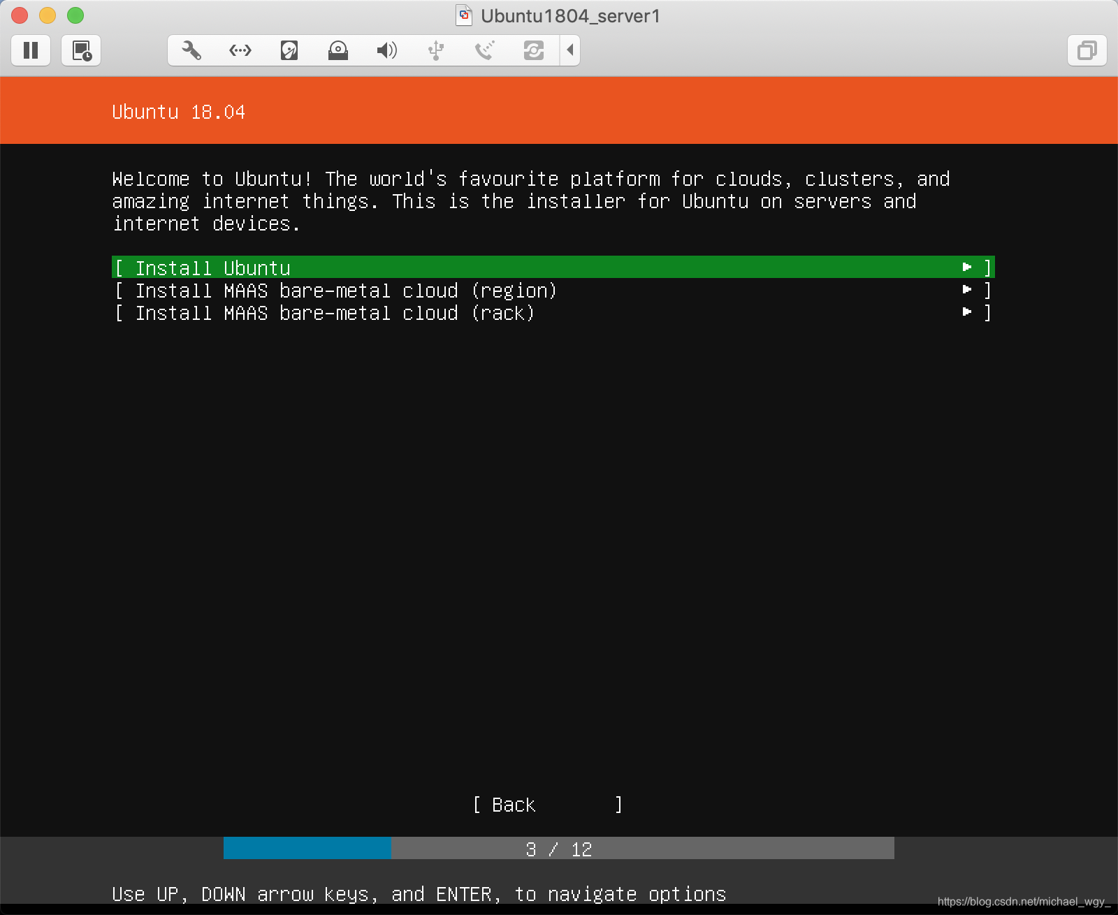Click the Back button
Screen dimensions: 1118x915
(548, 805)
